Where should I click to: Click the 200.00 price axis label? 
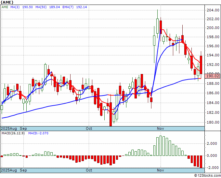pyautogui.click(x=213, y=28)
